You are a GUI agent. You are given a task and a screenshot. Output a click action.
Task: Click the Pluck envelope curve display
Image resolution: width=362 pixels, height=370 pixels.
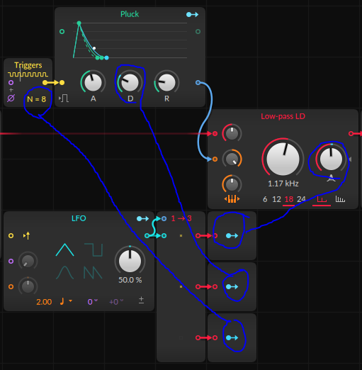click(x=130, y=40)
